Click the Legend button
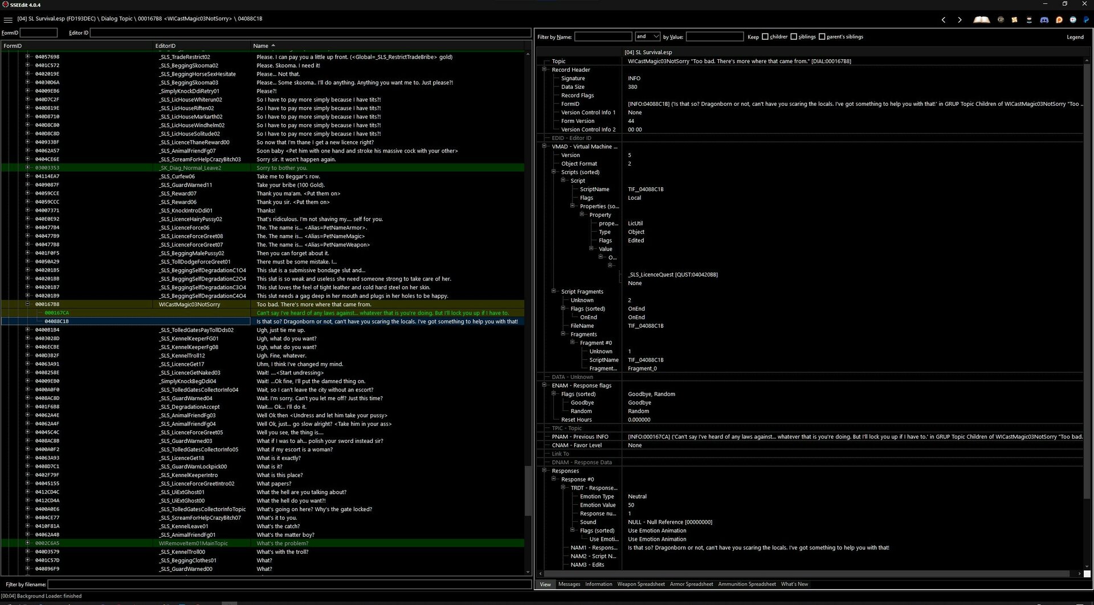The width and height of the screenshot is (1094, 605). 1075,37
